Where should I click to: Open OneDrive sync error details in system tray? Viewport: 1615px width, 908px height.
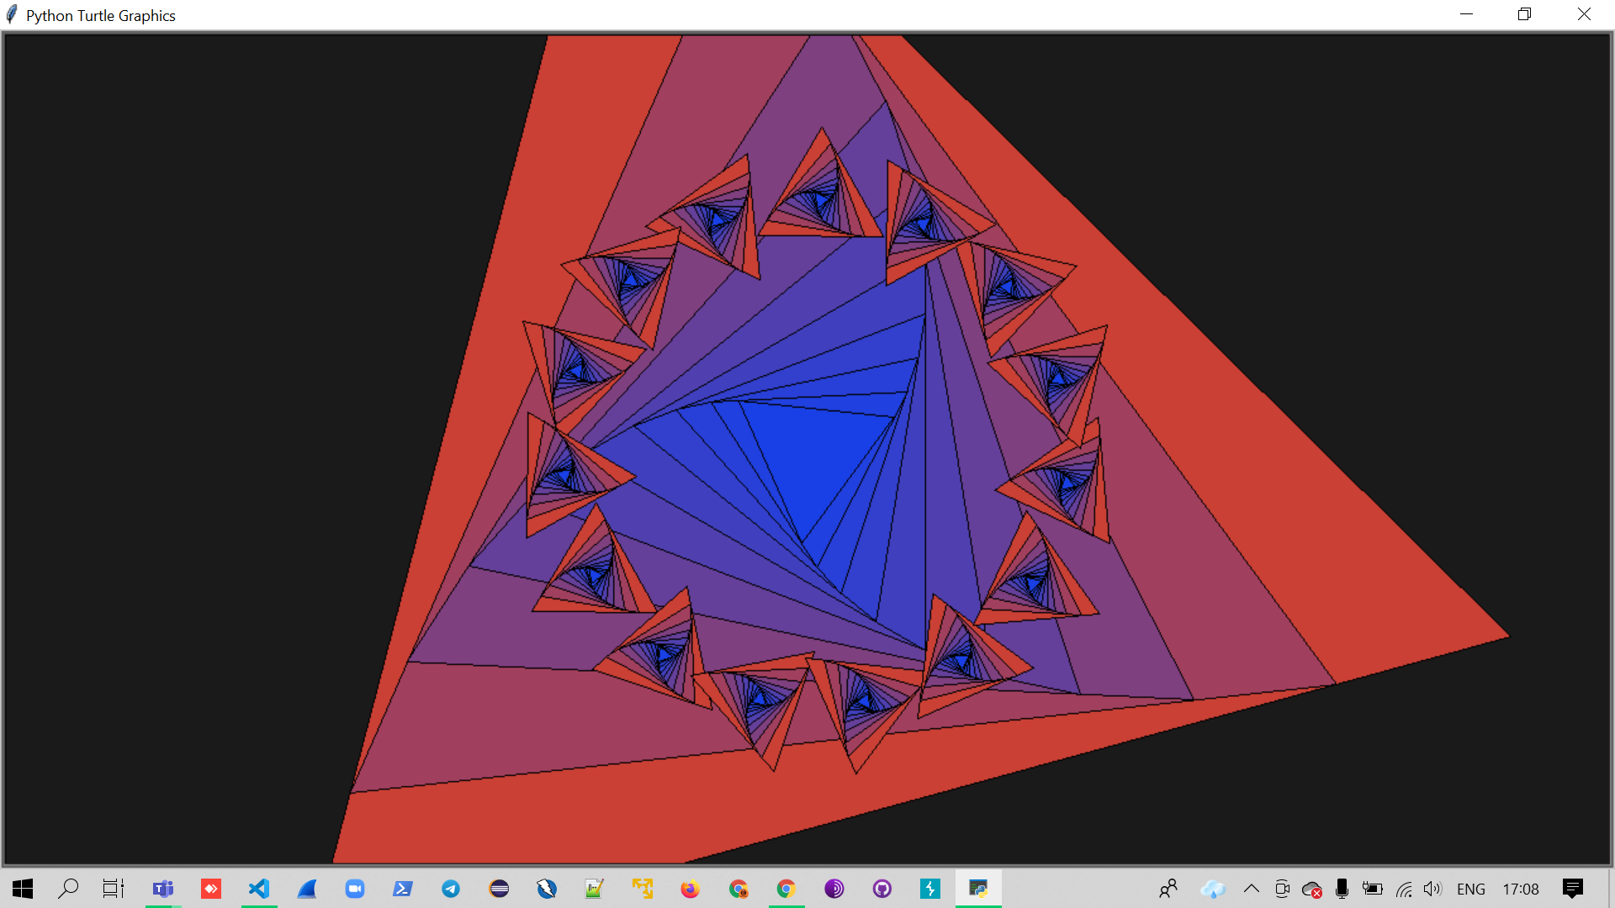click(1312, 889)
